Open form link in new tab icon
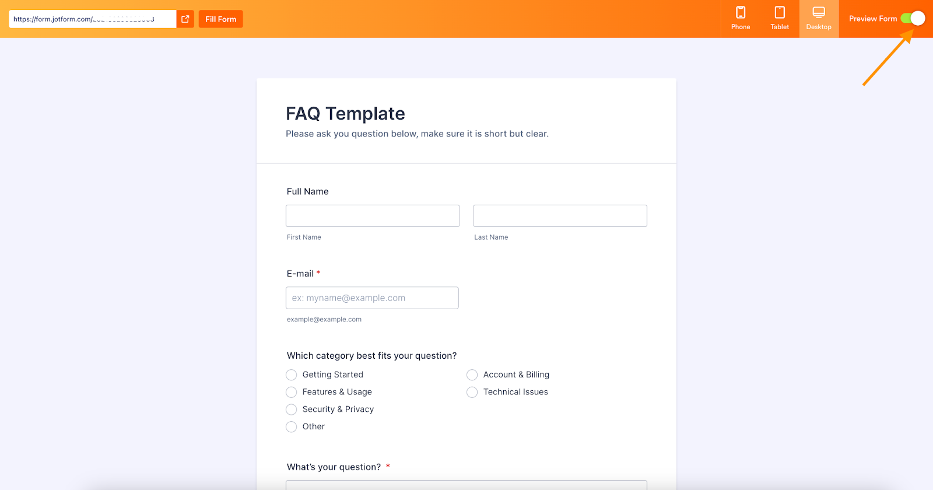The height and width of the screenshot is (490, 933). 185,19
